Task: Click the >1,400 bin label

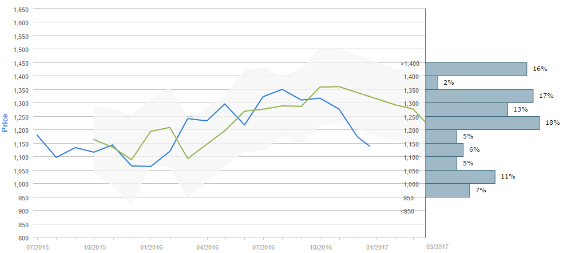Action: pos(411,64)
